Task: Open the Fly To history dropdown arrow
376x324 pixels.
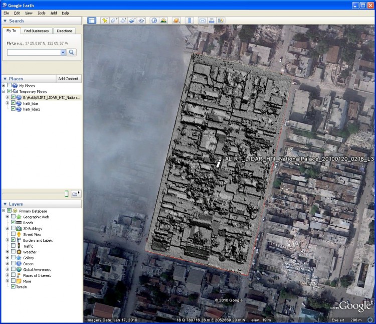Action: pos(63,52)
